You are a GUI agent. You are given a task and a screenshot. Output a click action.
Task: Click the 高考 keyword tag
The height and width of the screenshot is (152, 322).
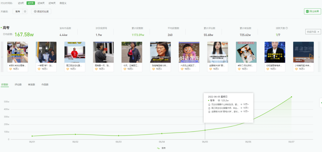[18, 11]
